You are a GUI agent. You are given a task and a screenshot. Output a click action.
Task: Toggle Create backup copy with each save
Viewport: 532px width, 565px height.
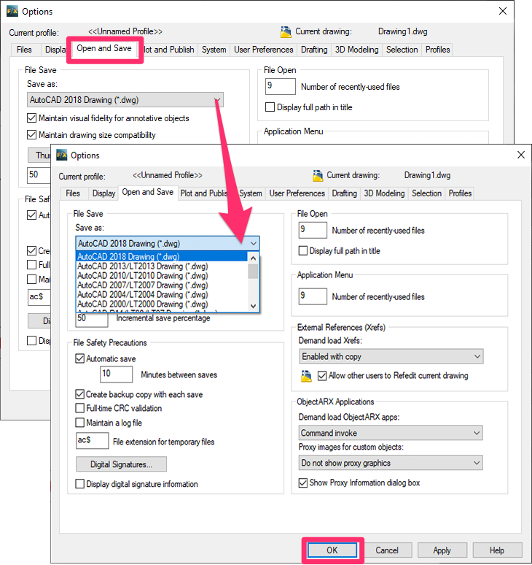point(80,394)
